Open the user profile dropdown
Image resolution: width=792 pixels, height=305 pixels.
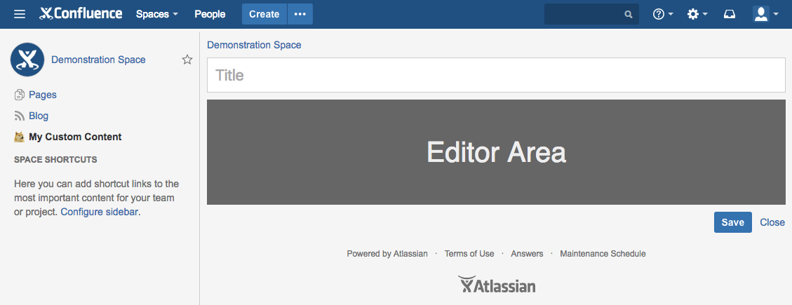[765, 14]
